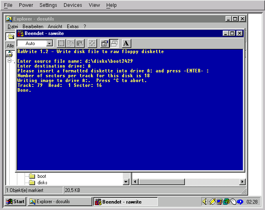265x210 pixels.
Task: Click the Explorer window resize grip
Action: (x=244, y=191)
